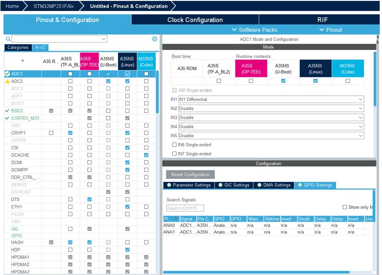
Task: Select HASH in peripheral list
Action: pos(17,242)
